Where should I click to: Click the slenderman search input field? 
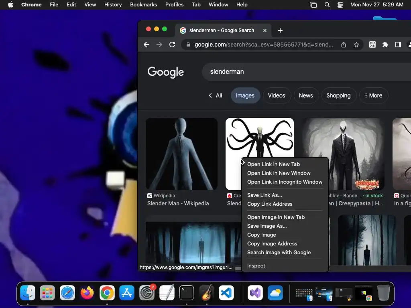click(306, 72)
